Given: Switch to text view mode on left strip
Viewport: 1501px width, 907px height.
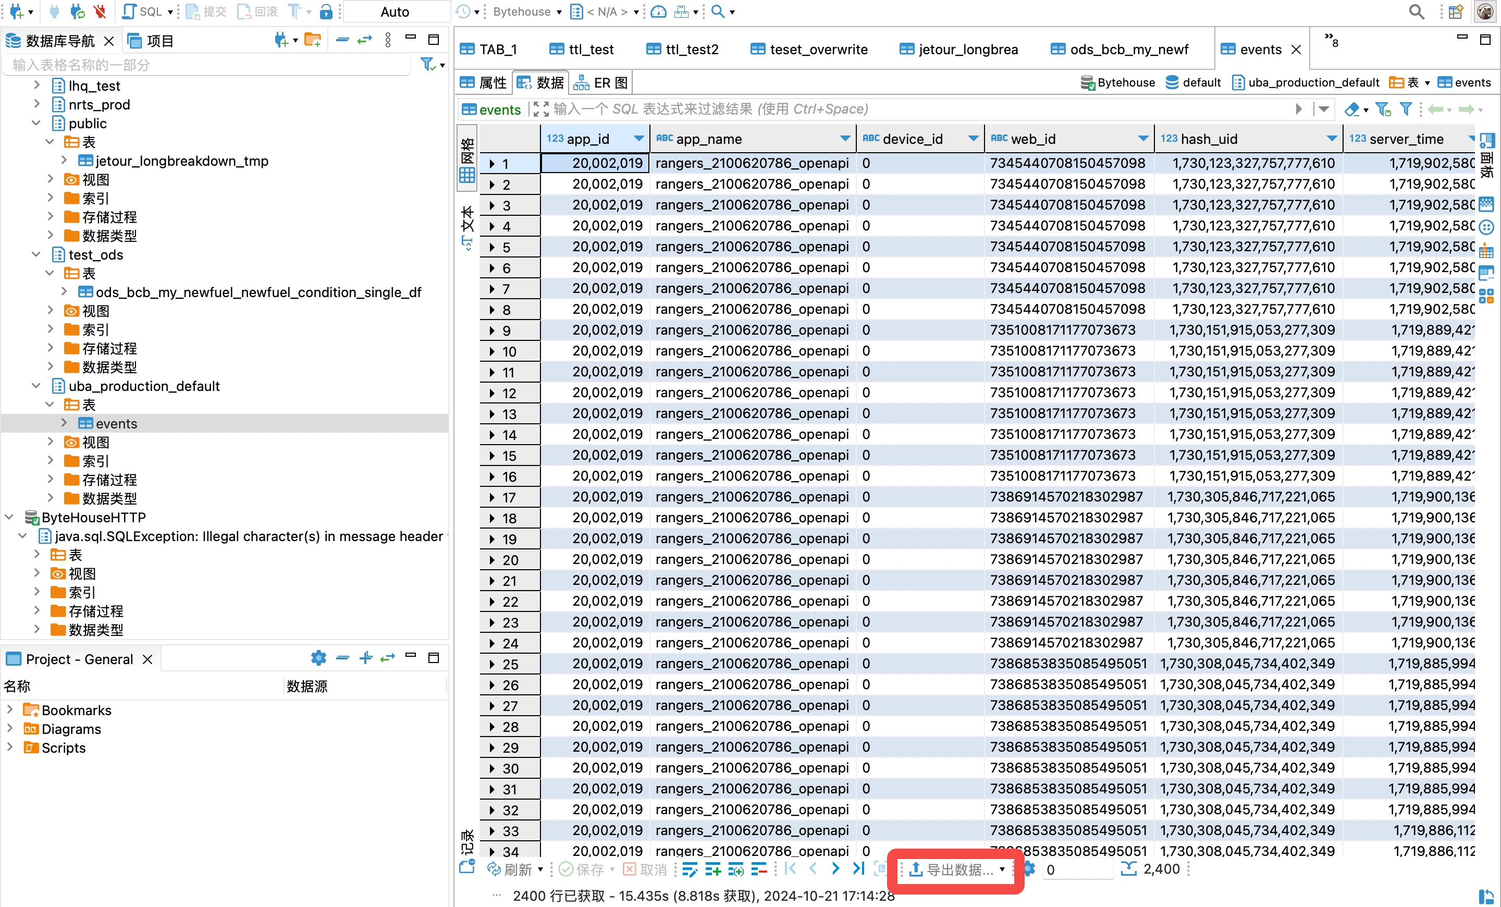Looking at the screenshot, I should [x=467, y=228].
